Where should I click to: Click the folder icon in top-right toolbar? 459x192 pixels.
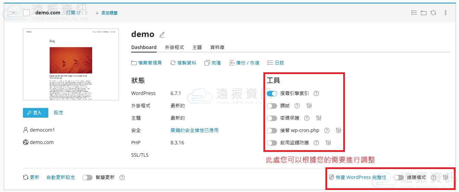point(424,13)
